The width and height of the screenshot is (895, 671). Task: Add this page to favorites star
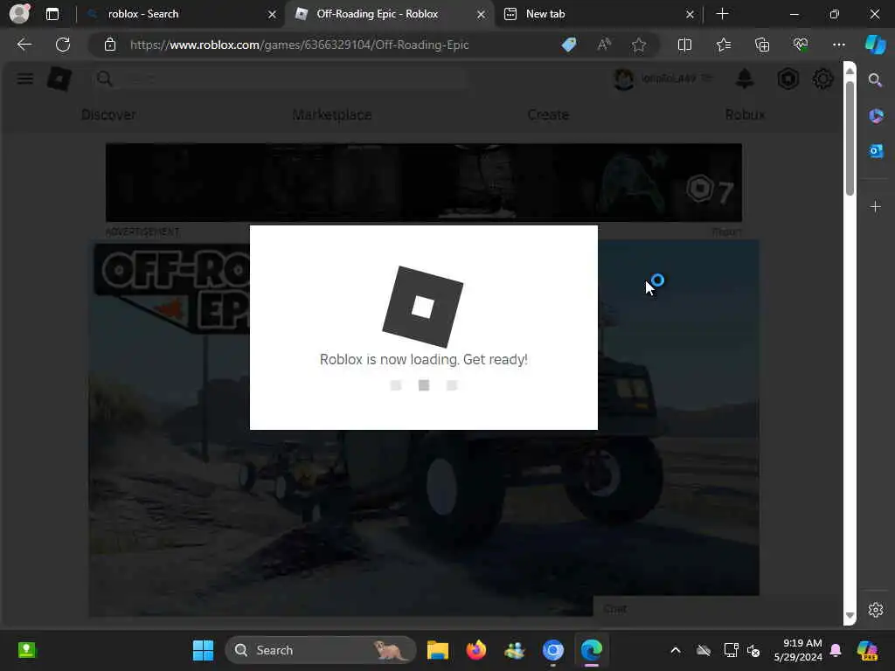pyautogui.click(x=639, y=45)
